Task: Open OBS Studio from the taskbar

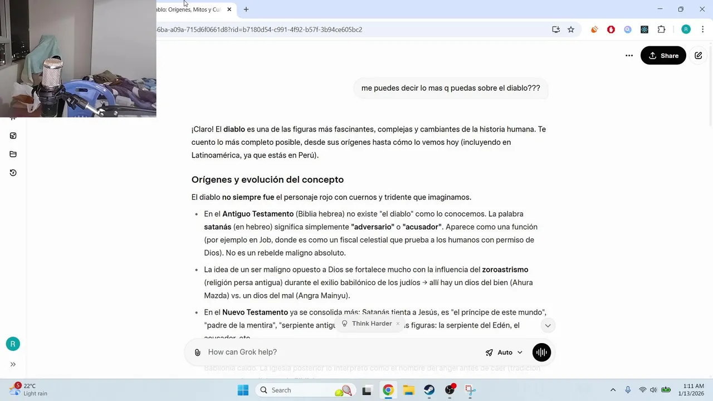Action: coord(450,390)
